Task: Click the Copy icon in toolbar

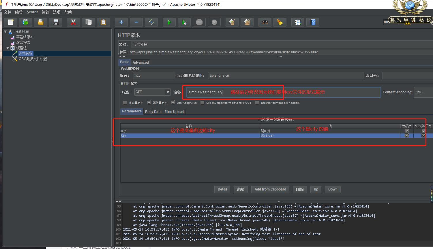Action: [x=88, y=22]
